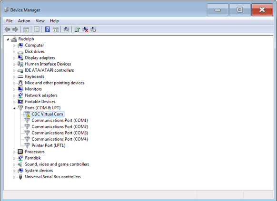The width and height of the screenshot is (277, 201).
Task: Select the Ramdisk category label
Action: click(33, 158)
